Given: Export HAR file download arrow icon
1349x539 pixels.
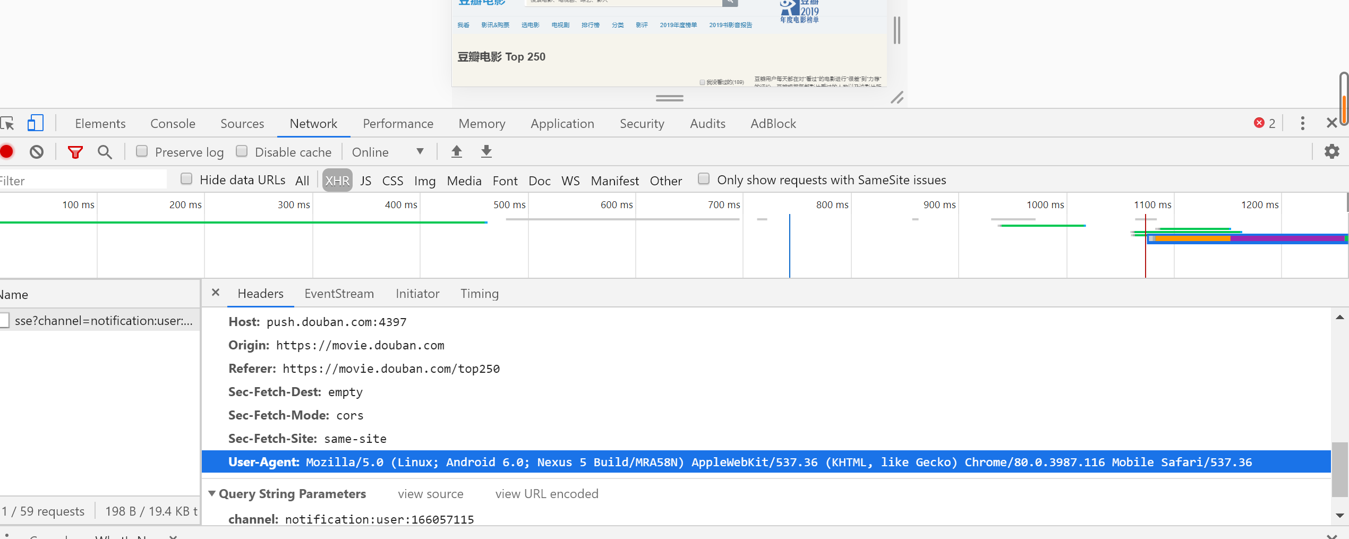Looking at the screenshot, I should coord(486,152).
